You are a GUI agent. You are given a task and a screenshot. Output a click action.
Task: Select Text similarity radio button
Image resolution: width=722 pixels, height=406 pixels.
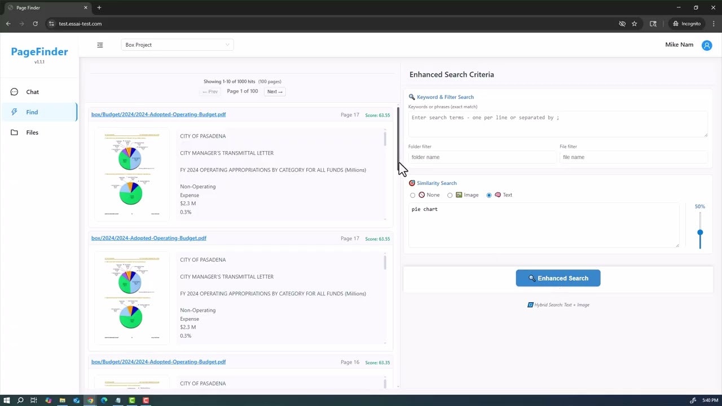click(489, 195)
